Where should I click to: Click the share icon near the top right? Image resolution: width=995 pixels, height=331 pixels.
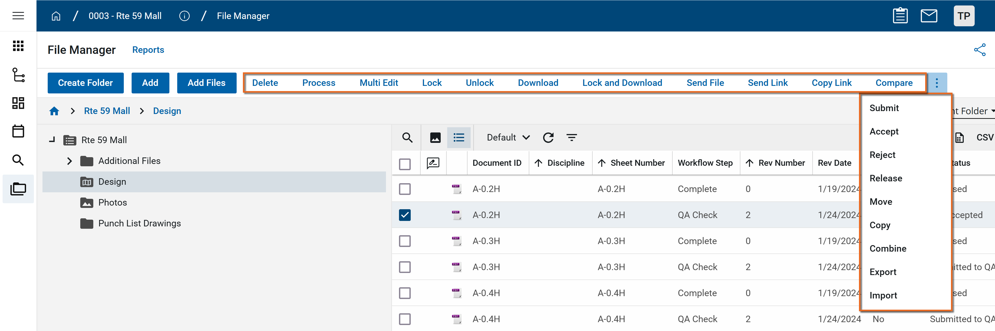click(x=980, y=50)
